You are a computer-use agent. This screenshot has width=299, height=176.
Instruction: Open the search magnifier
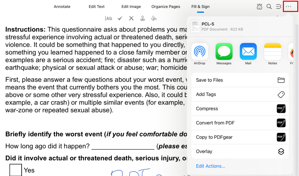(269, 6)
